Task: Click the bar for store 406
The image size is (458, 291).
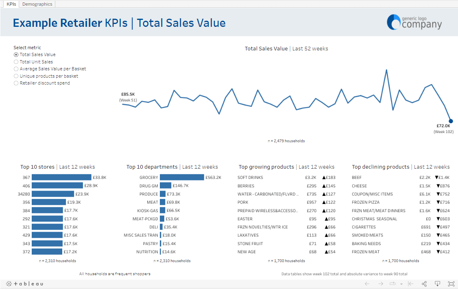Action: (57, 186)
